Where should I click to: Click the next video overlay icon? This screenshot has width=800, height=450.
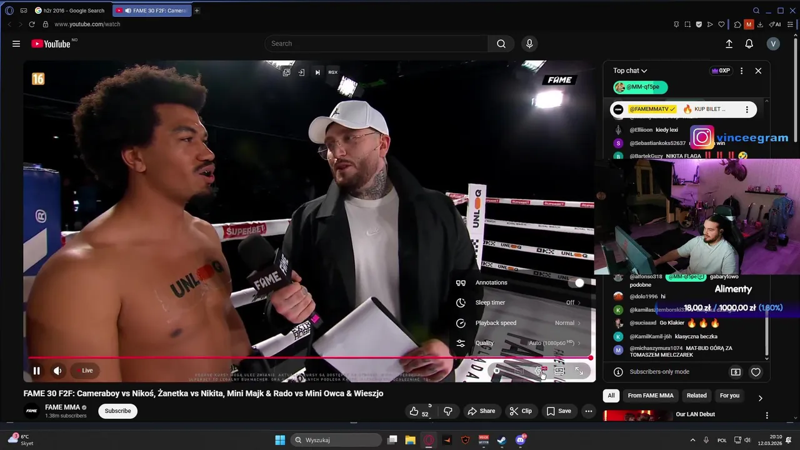click(x=317, y=72)
